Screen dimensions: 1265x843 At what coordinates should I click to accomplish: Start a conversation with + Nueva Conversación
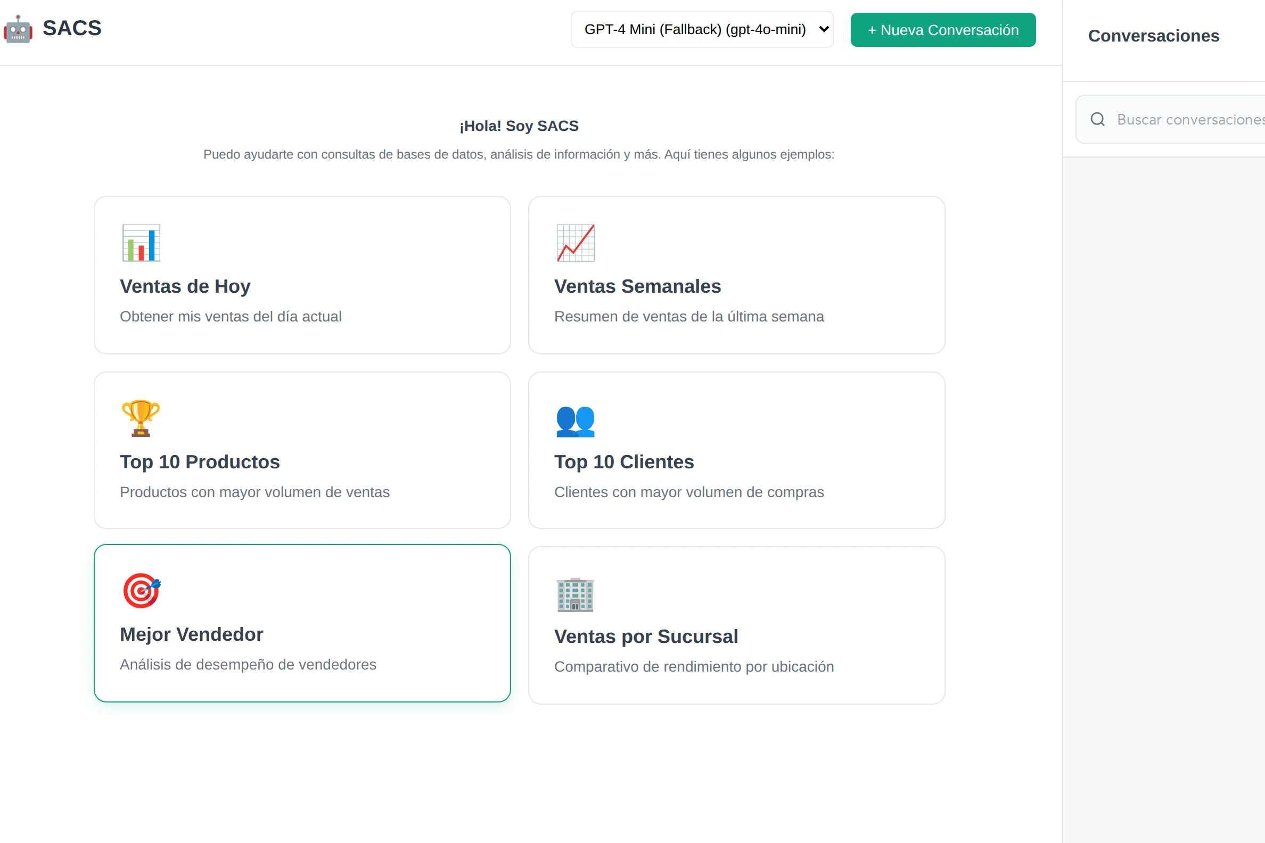943,30
